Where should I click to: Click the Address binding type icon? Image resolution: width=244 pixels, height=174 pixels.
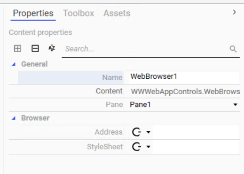click(136, 132)
